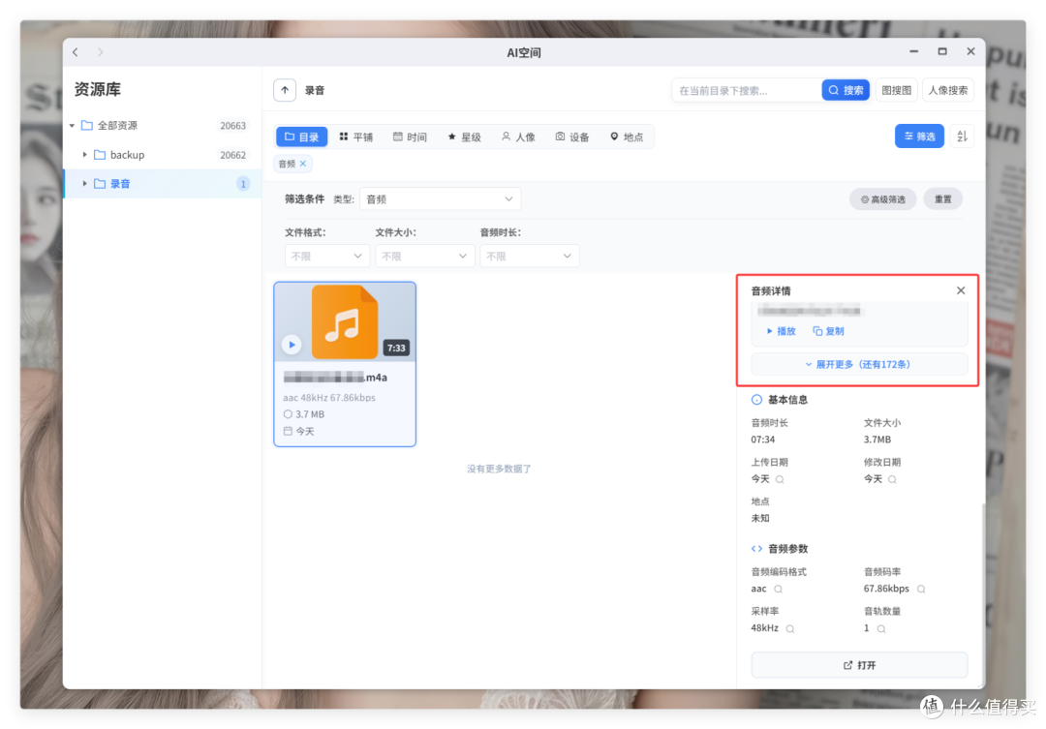This screenshot has width=1046, height=729.
Task: Open 图搜图 image search
Action: (x=896, y=90)
